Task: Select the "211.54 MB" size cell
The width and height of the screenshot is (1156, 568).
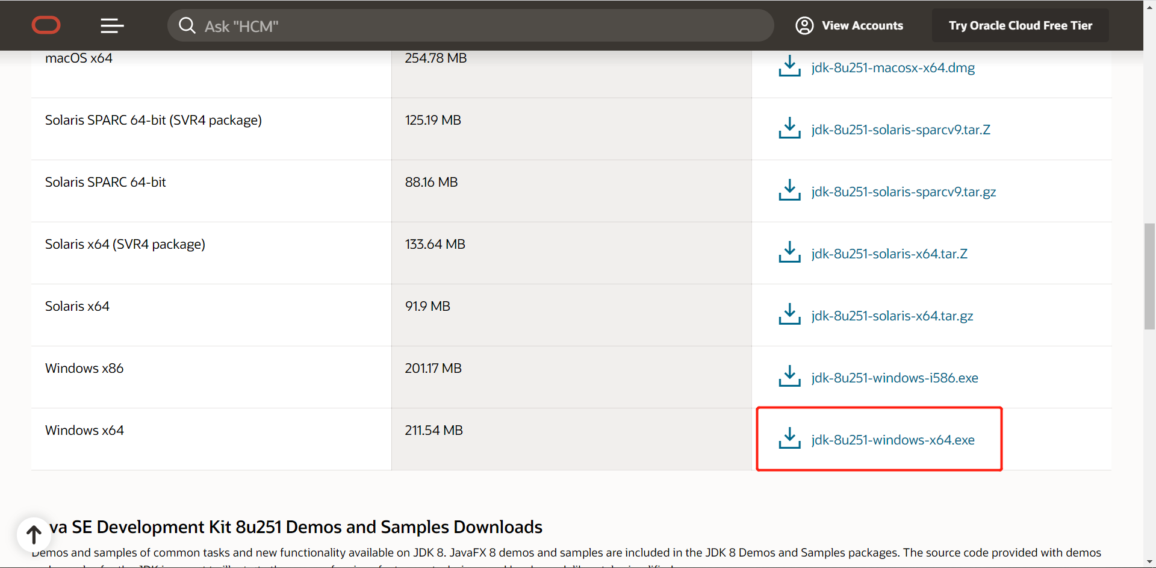Action: [434, 430]
